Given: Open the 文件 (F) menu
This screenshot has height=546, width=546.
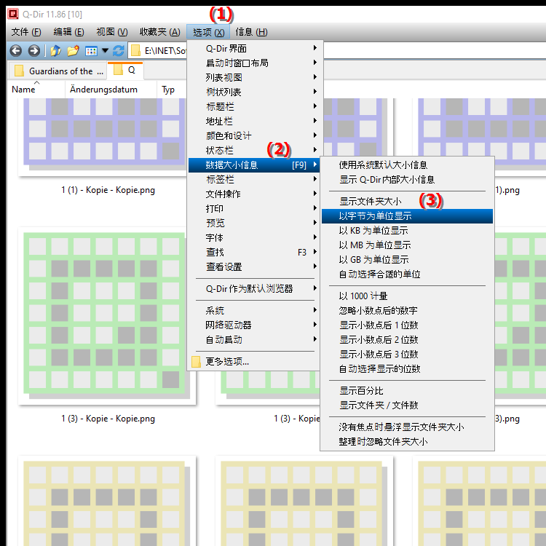Looking at the screenshot, I should point(25,32).
